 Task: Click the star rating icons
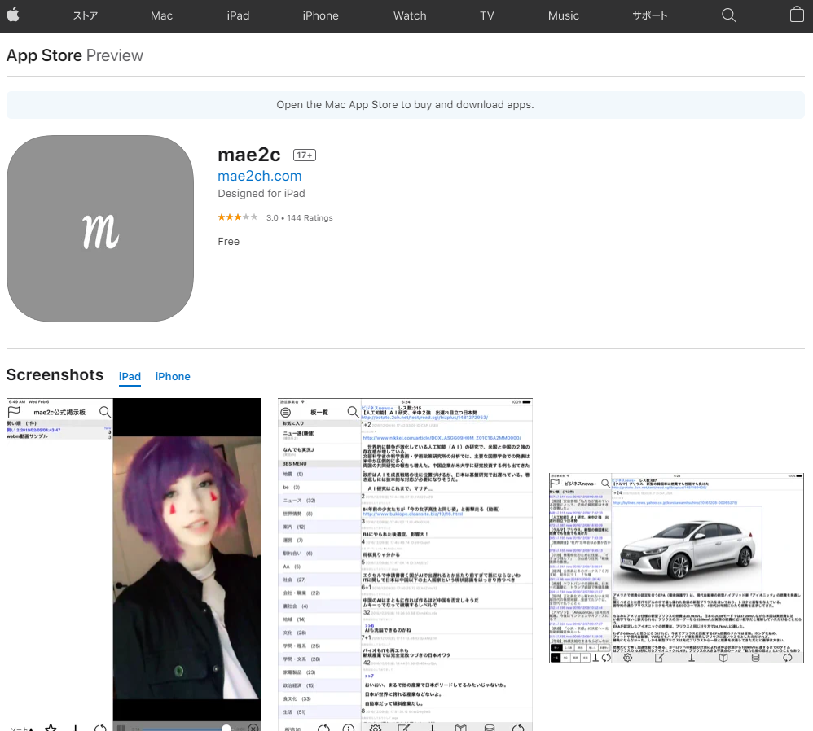pos(238,217)
